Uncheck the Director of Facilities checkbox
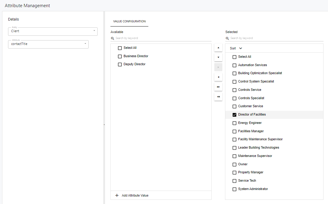The width and height of the screenshot is (328, 204). click(235, 115)
